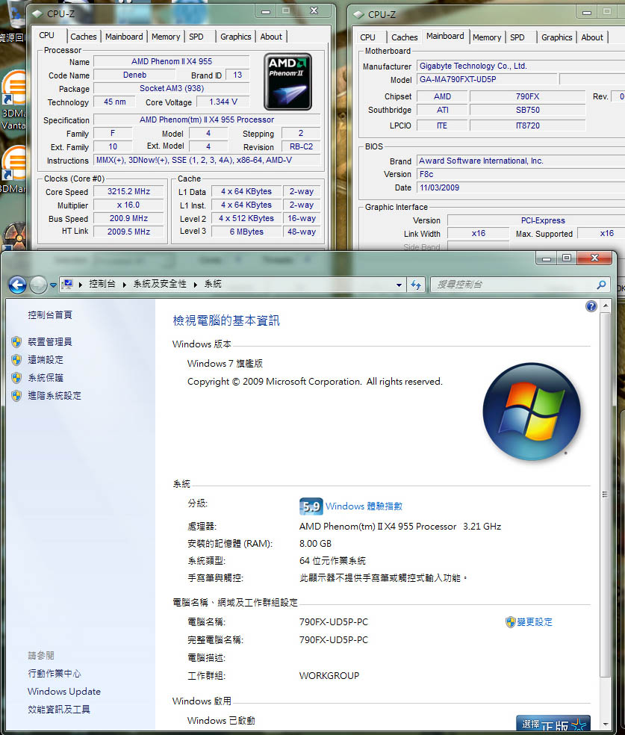
Task: Open 進階系統設定 link
Action: (55, 396)
